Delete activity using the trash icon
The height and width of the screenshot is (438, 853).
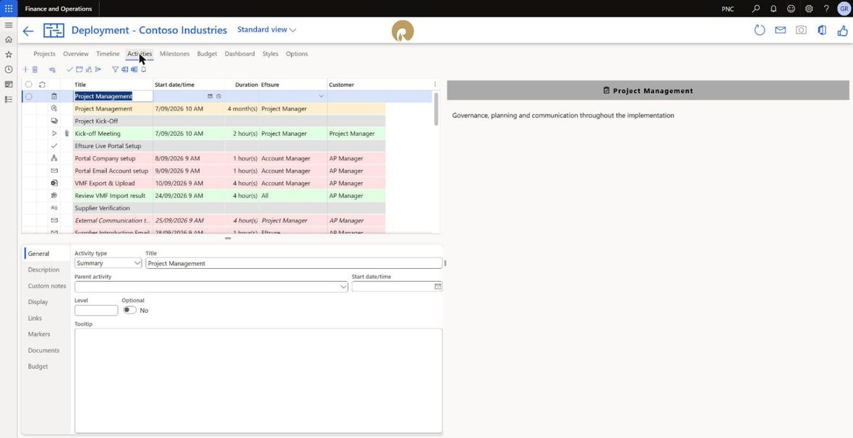point(35,69)
